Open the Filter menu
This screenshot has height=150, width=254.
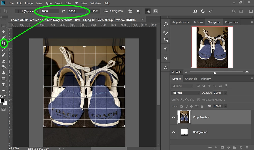coord(68,3)
